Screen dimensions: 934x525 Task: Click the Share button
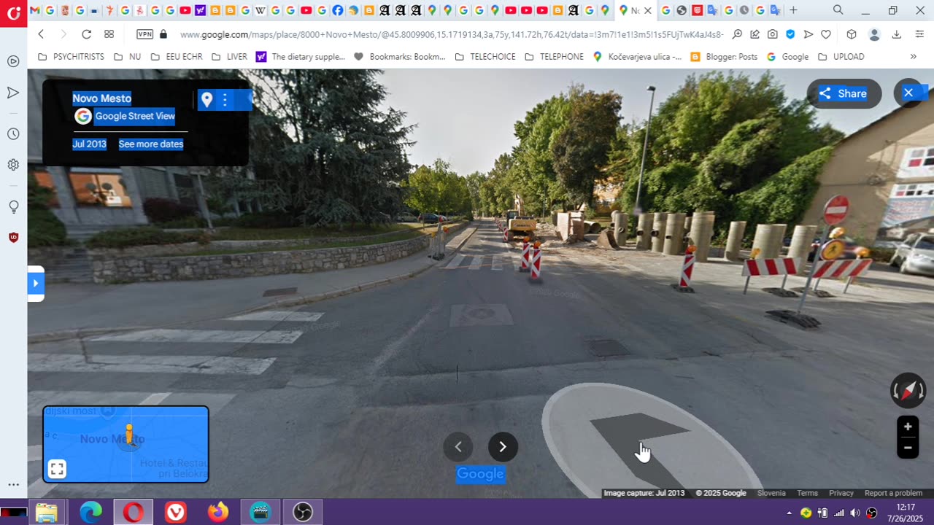click(844, 93)
